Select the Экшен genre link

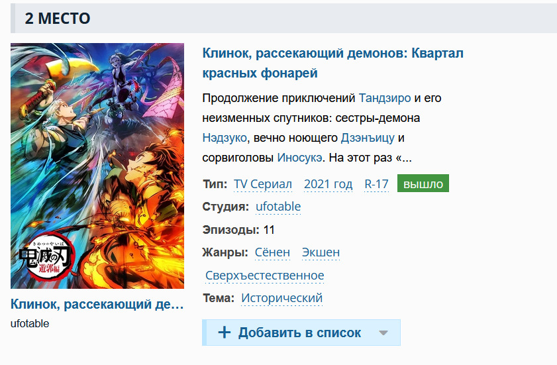point(321,252)
